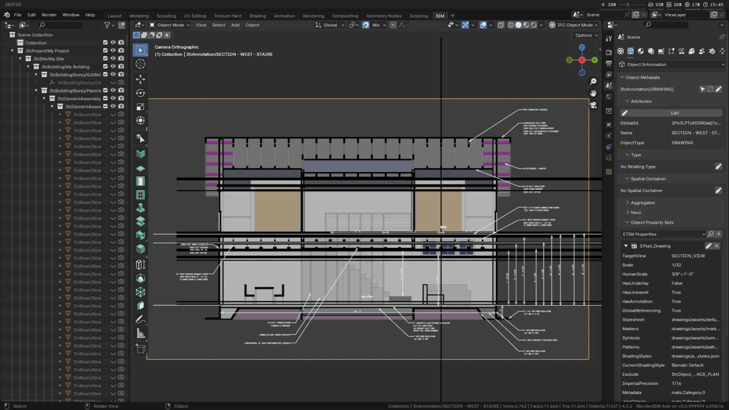
Task: Open the IFC Object Mode dropdown
Action: tap(573, 25)
